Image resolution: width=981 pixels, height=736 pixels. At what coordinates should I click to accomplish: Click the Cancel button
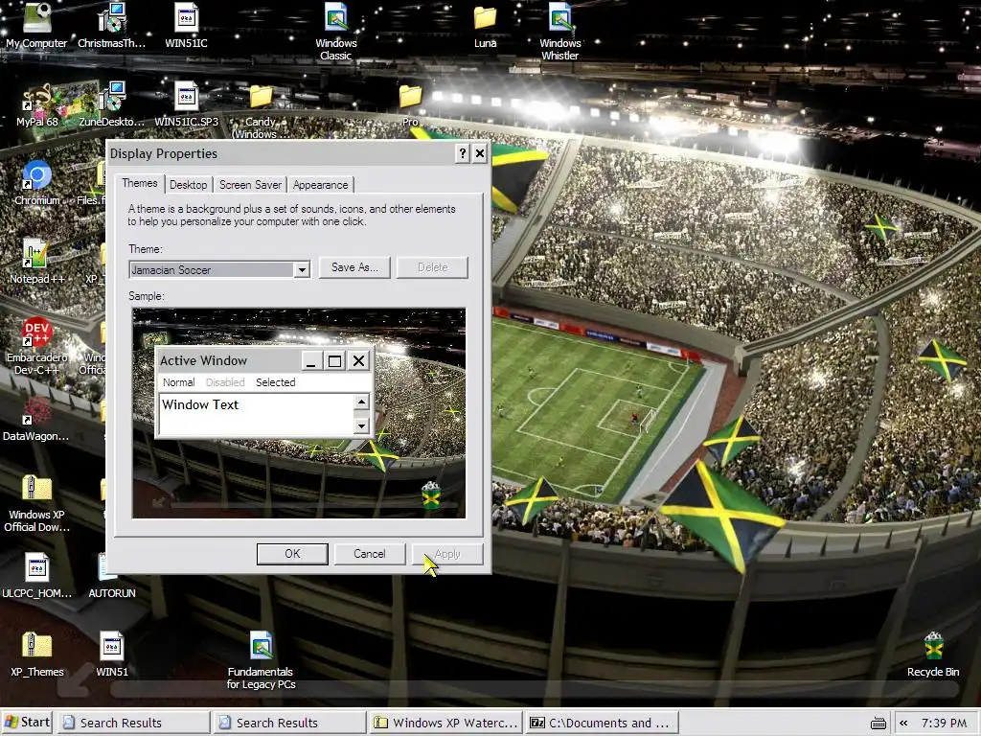pyautogui.click(x=369, y=554)
